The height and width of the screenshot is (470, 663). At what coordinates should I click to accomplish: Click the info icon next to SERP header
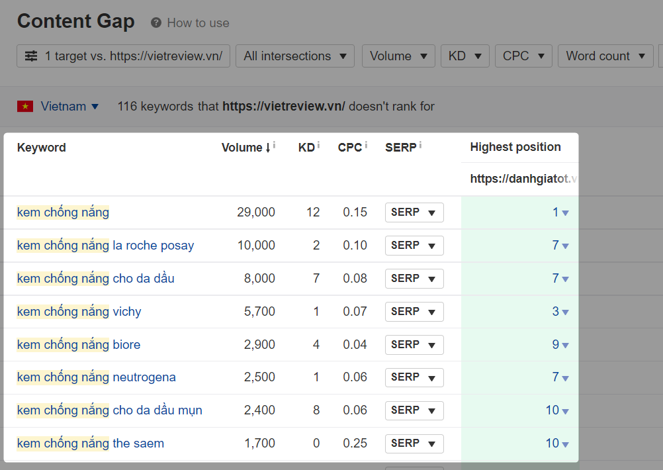420,145
